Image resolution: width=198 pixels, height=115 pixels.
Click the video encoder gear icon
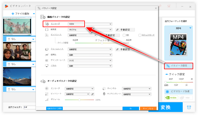tap(47, 24)
